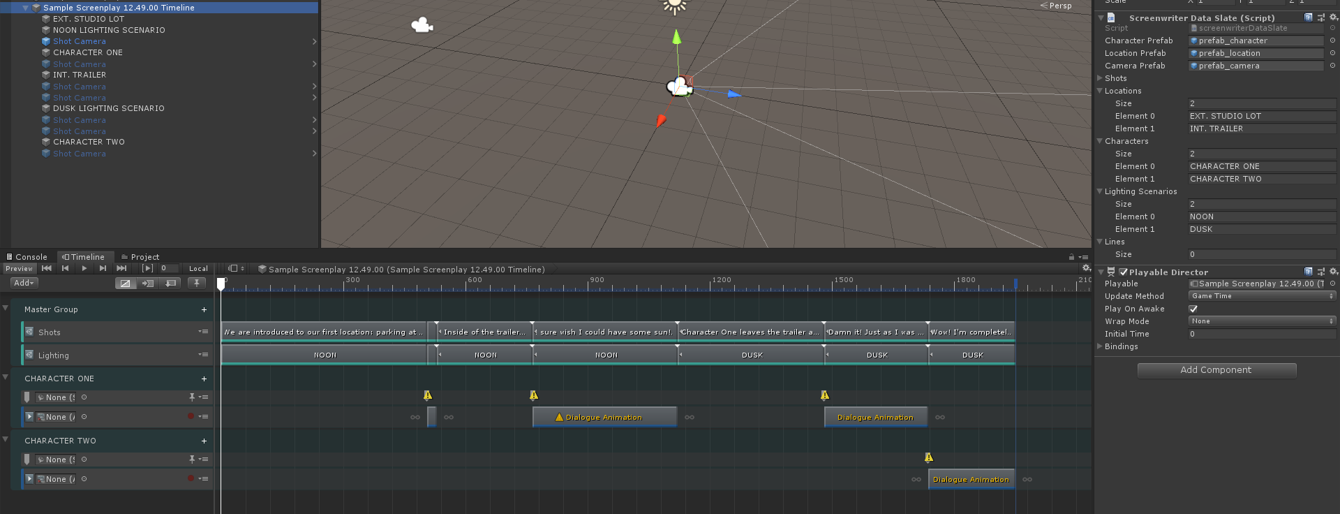Viewport: 1340px width, 514px height.
Task: Click the Add Component button
Action: tap(1216, 370)
